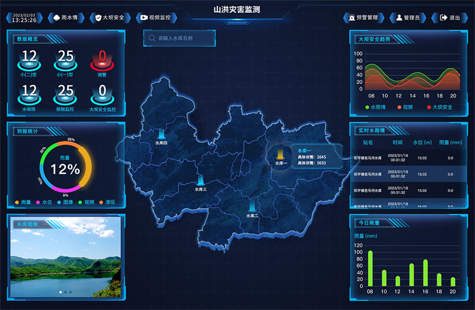Select the 水库四 marker on map
This screenshot has height=310, width=475.
click(161, 135)
